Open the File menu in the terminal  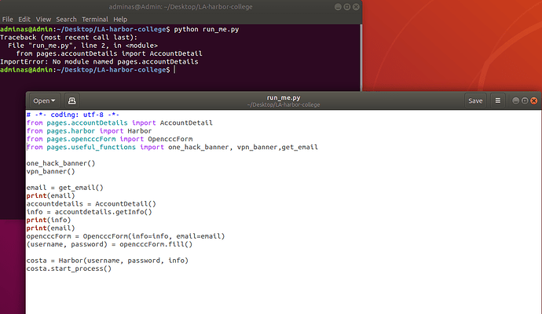(7, 20)
